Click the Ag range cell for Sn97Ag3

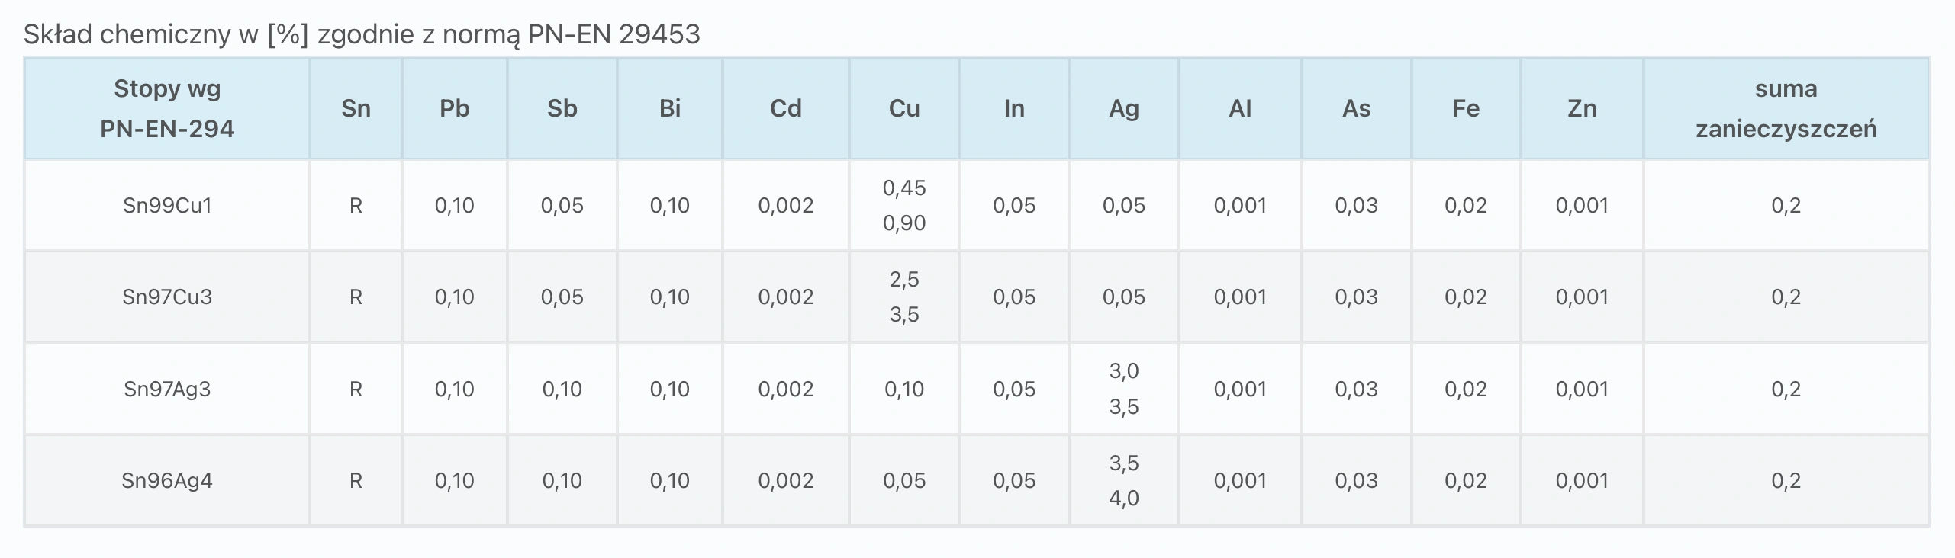[x=1123, y=389]
